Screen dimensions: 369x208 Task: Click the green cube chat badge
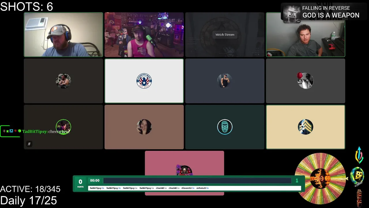point(20,131)
